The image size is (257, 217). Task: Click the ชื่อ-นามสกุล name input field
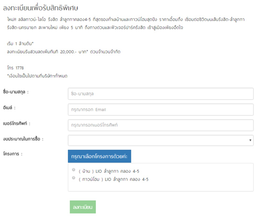(161, 94)
